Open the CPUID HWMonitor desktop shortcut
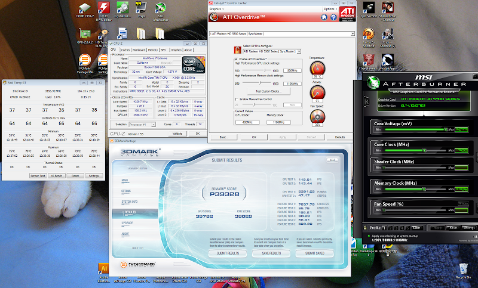 (103, 11)
